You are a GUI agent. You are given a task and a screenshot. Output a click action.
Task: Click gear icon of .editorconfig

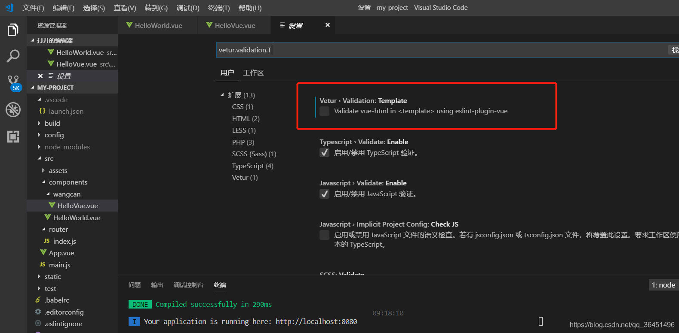[38, 312]
